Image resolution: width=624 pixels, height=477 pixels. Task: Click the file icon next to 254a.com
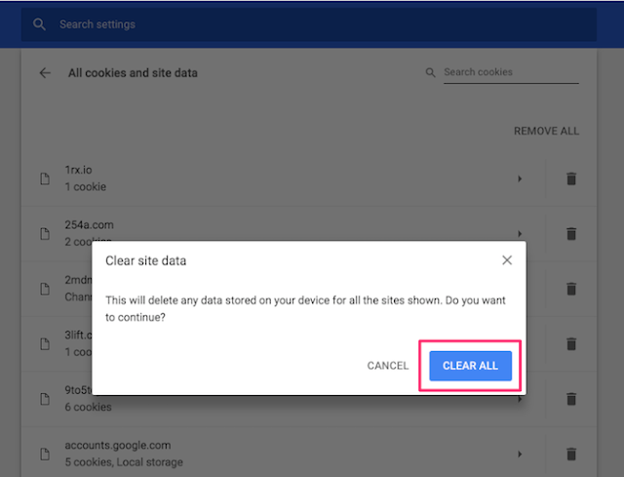pos(44,233)
